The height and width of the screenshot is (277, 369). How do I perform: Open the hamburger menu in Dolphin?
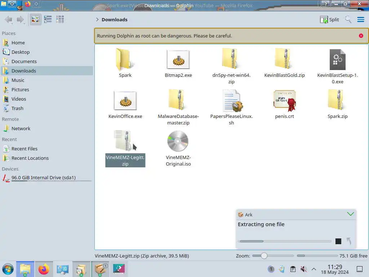(x=360, y=19)
